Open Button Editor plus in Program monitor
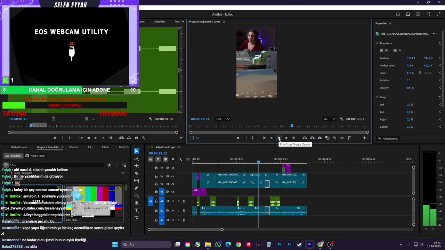The height and width of the screenshot is (250, 445). 364,138
